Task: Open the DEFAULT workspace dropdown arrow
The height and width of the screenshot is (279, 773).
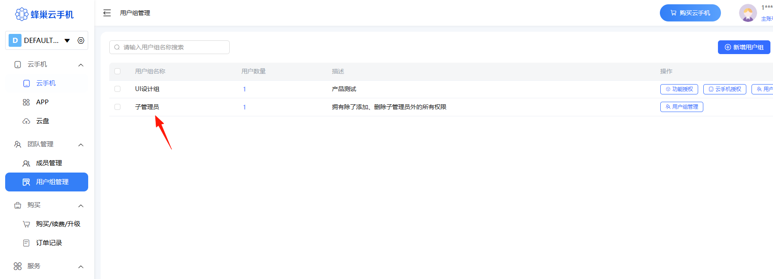Action: (x=67, y=40)
